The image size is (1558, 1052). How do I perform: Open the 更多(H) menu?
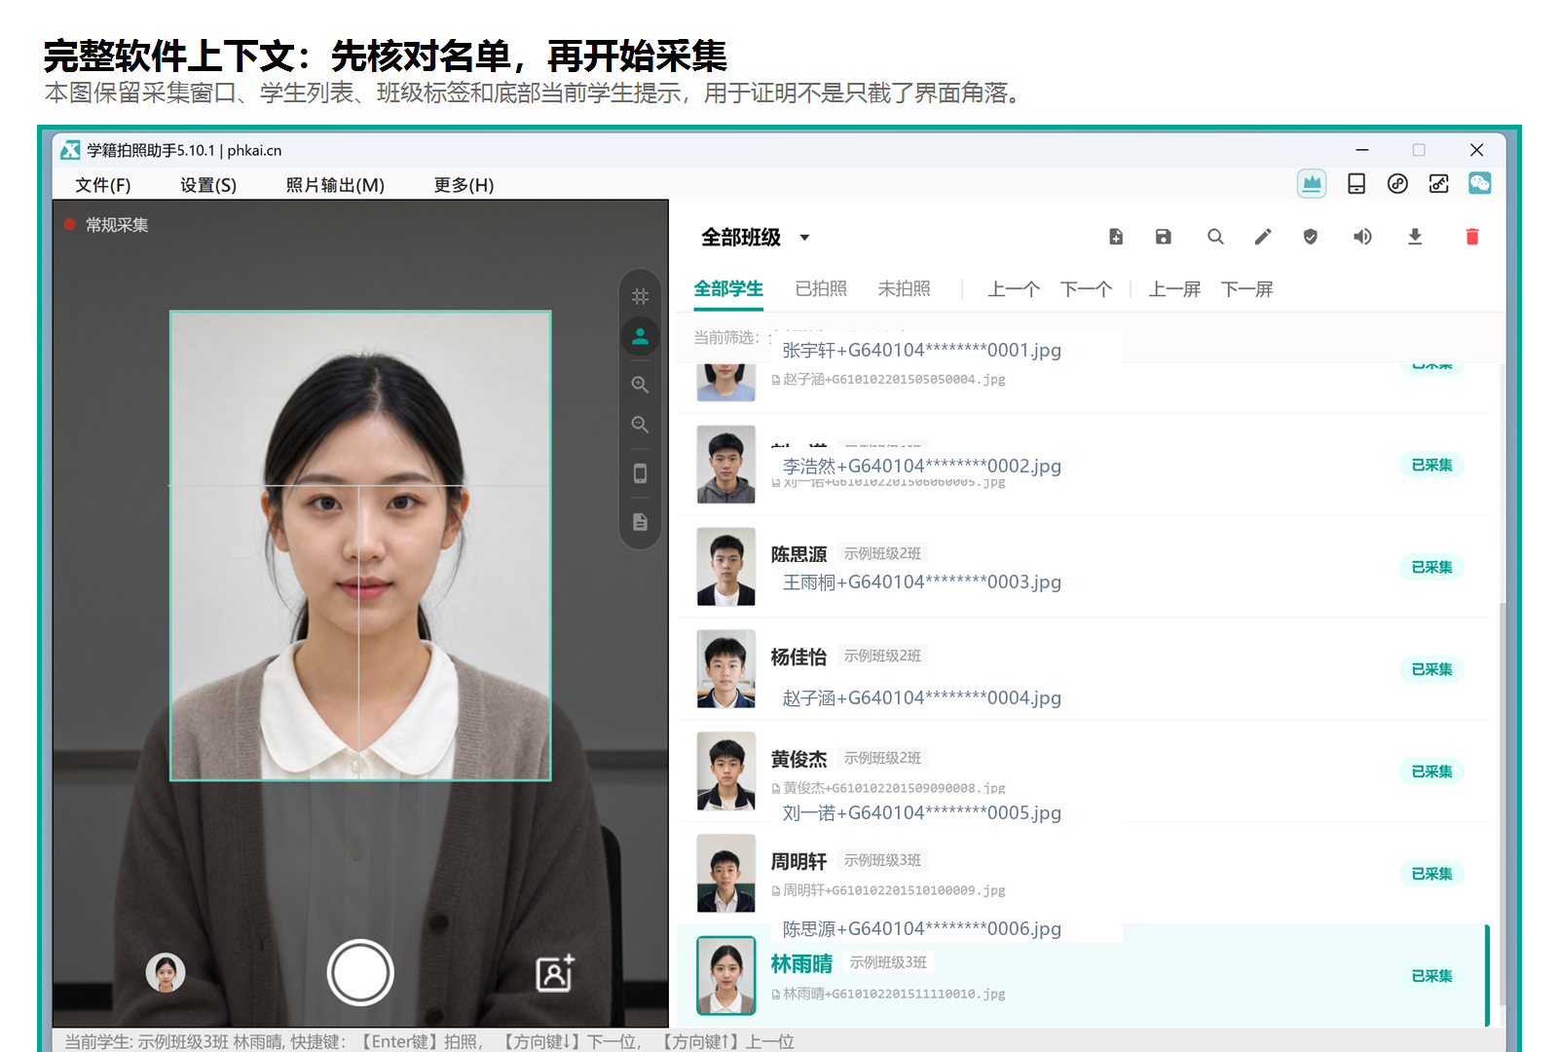click(464, 185)
